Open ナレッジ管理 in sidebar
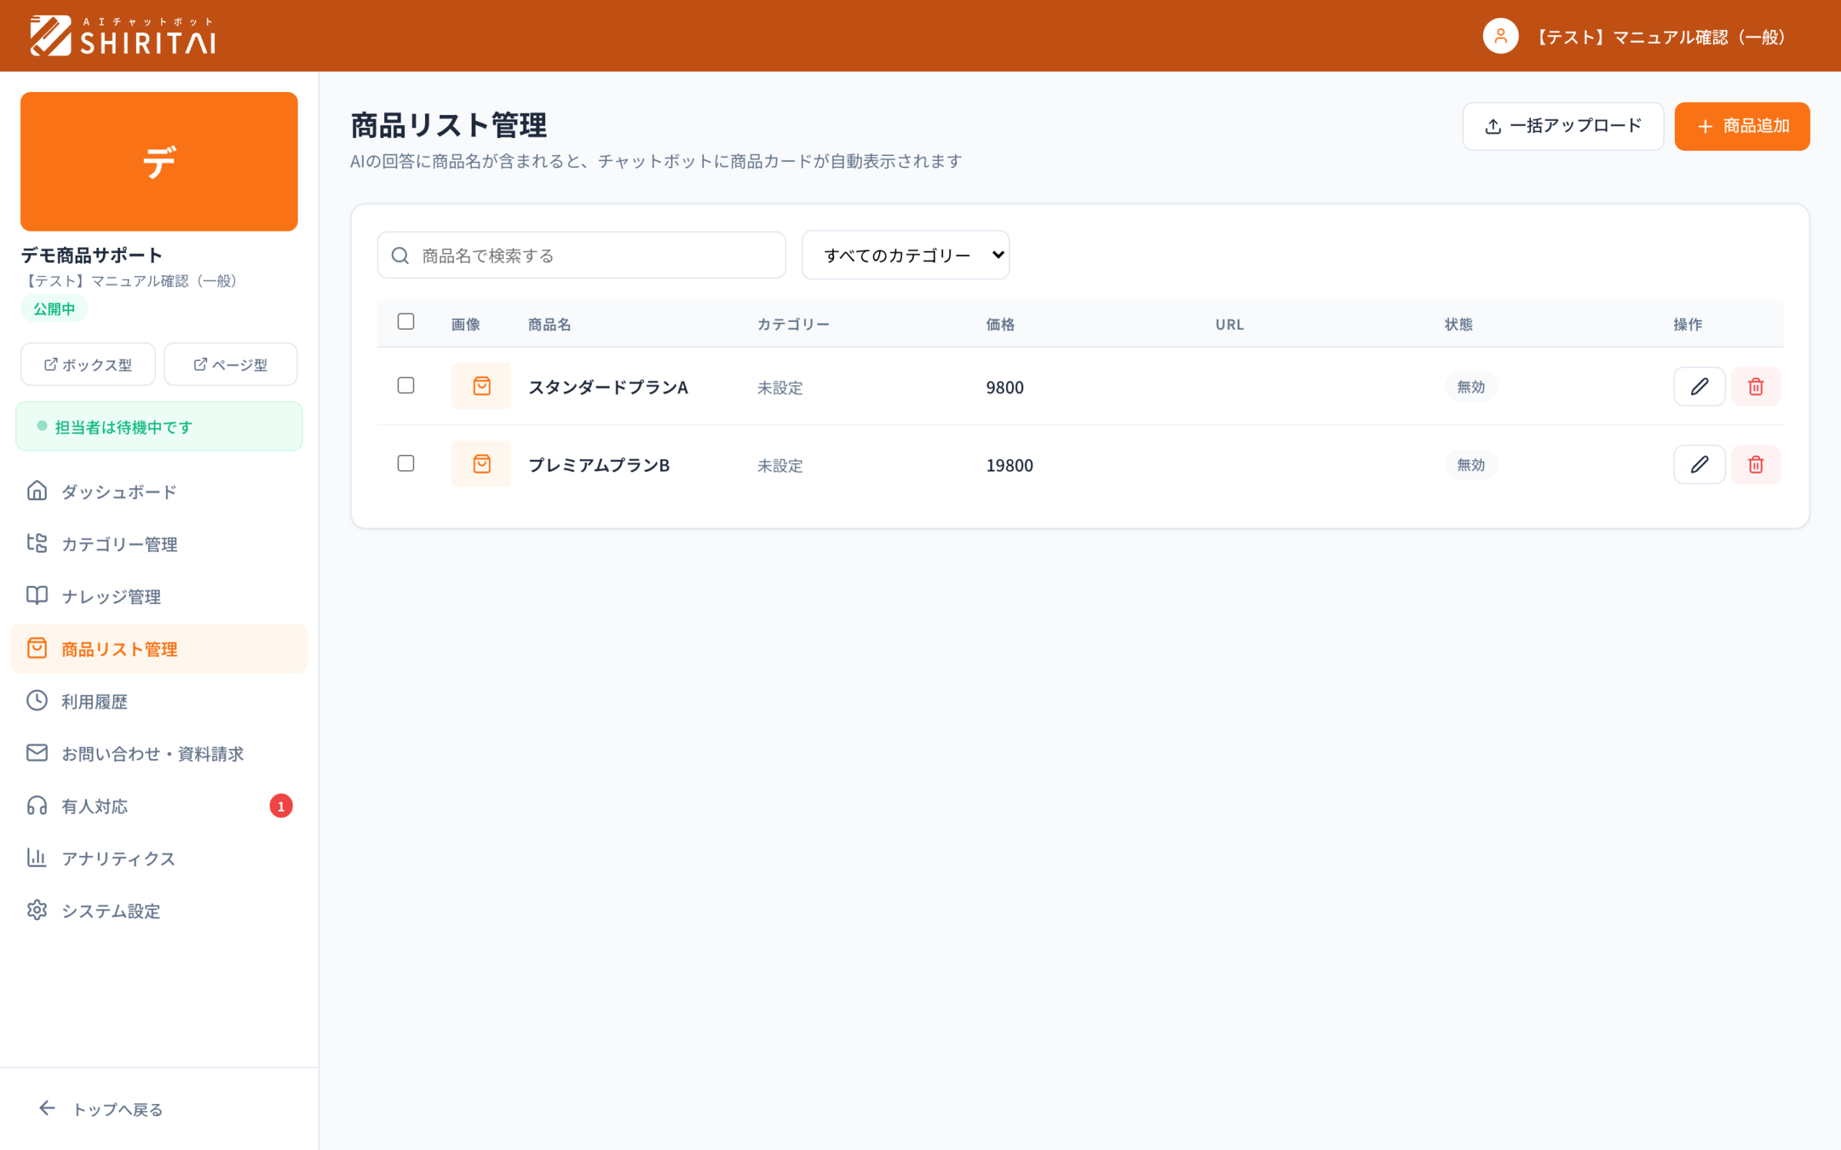Screen dimensions: 1841x1150 [159, 597]
